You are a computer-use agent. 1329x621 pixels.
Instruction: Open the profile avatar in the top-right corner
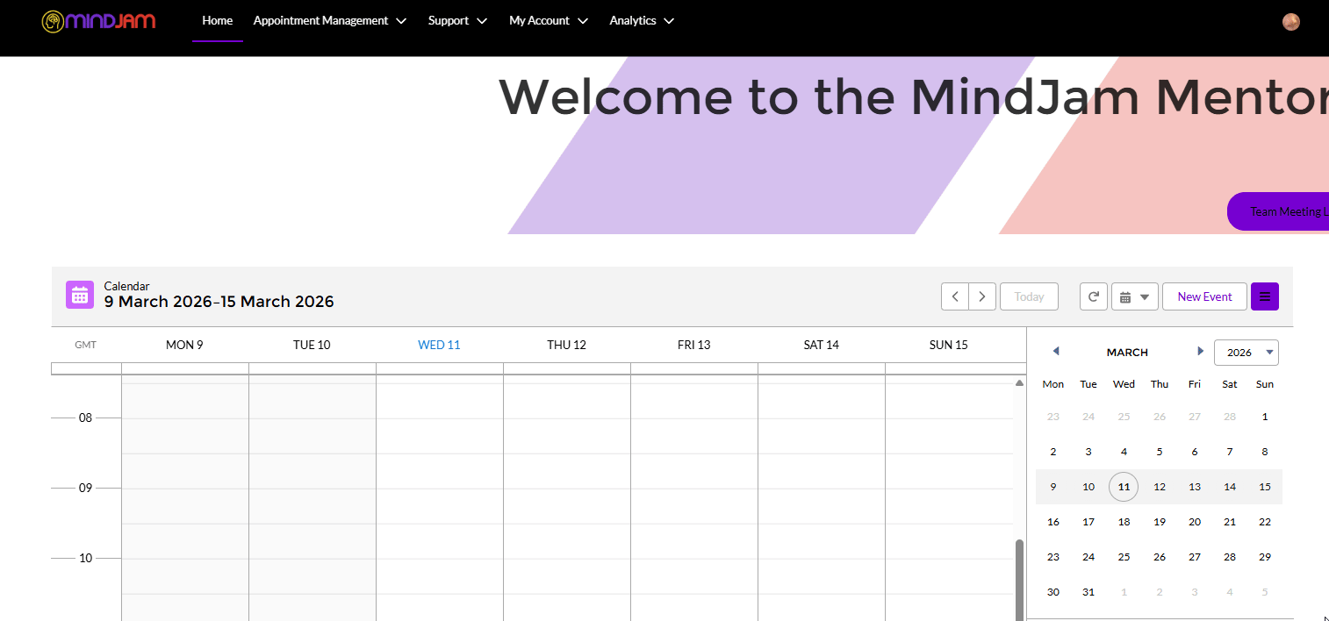pyautogui.click(x=1290, y=21)
